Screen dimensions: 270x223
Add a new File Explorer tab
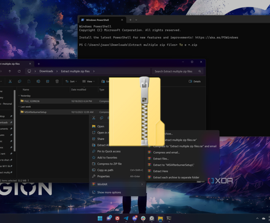pyautogui.click(x=39, y=64)
